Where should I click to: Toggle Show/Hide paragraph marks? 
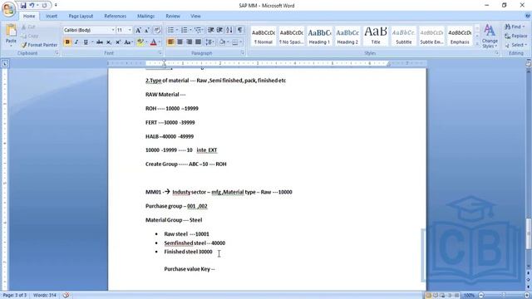[240, 30]
